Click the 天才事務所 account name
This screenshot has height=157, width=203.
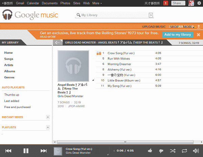pos(152,3)
